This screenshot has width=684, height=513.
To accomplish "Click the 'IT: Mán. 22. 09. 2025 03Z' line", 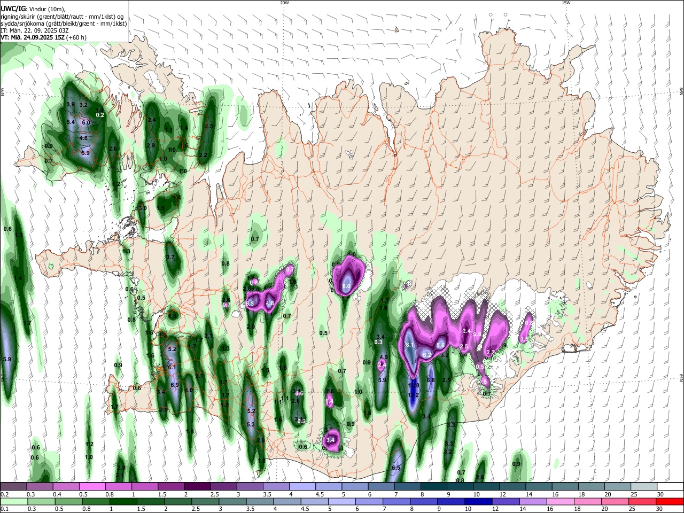I will [x=34, y=30].
